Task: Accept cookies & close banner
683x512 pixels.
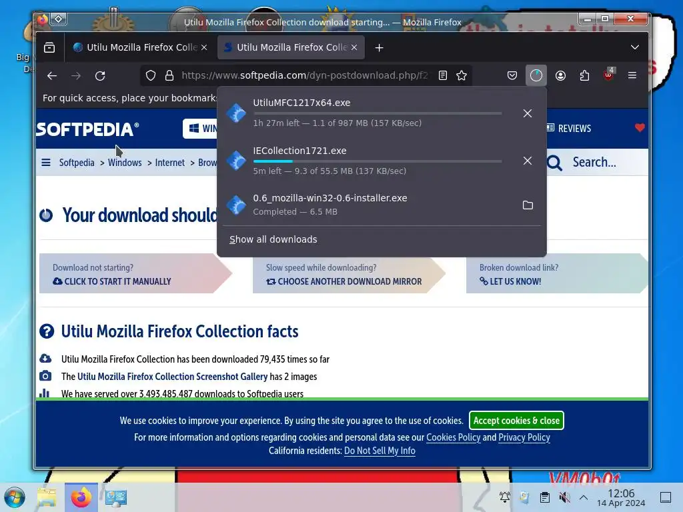Action: [516, 421]
